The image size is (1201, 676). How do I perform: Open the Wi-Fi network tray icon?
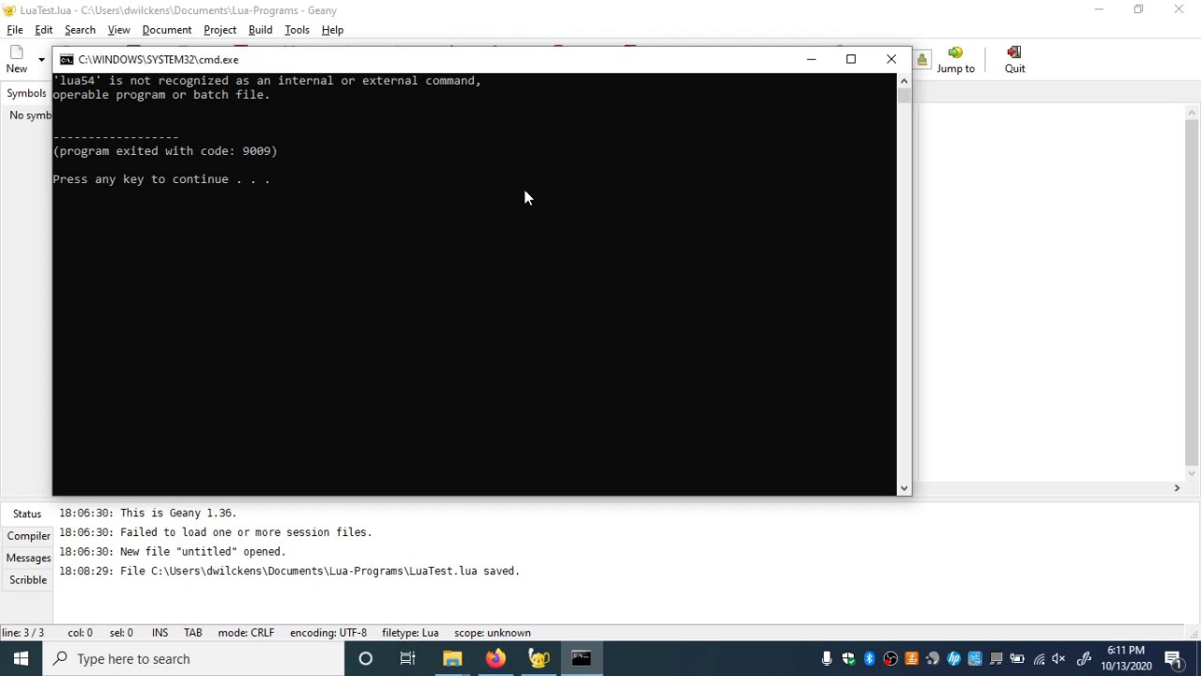coord(1039,659)
